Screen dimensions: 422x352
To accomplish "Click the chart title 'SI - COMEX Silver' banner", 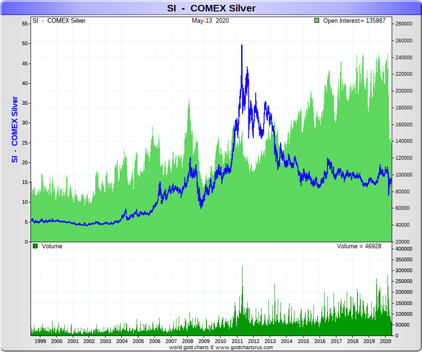I will click(211, 8).
